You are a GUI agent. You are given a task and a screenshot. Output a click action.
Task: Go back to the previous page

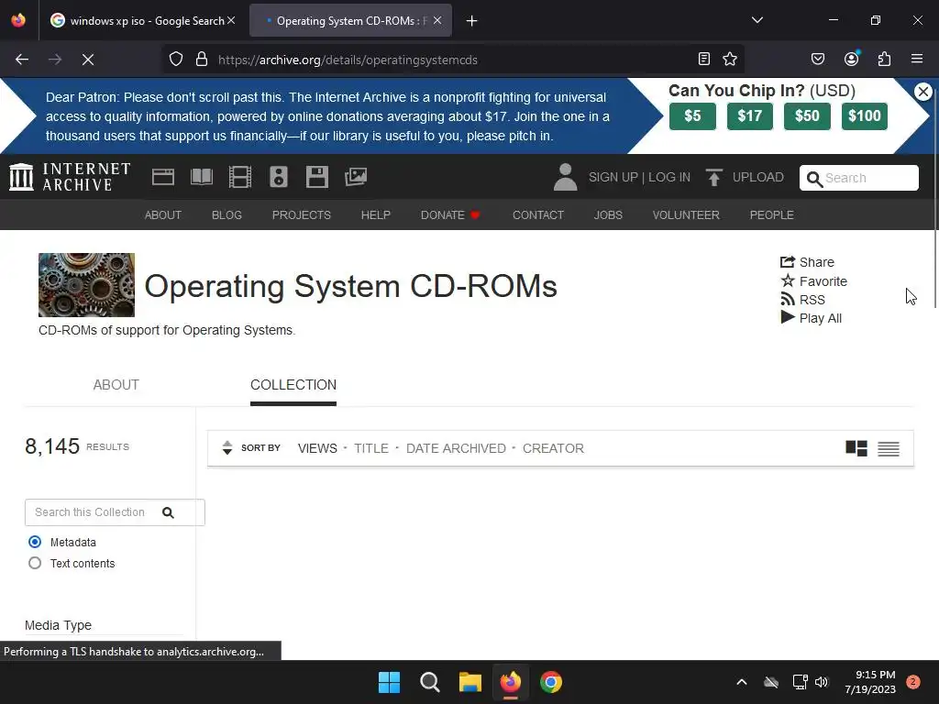22,60
